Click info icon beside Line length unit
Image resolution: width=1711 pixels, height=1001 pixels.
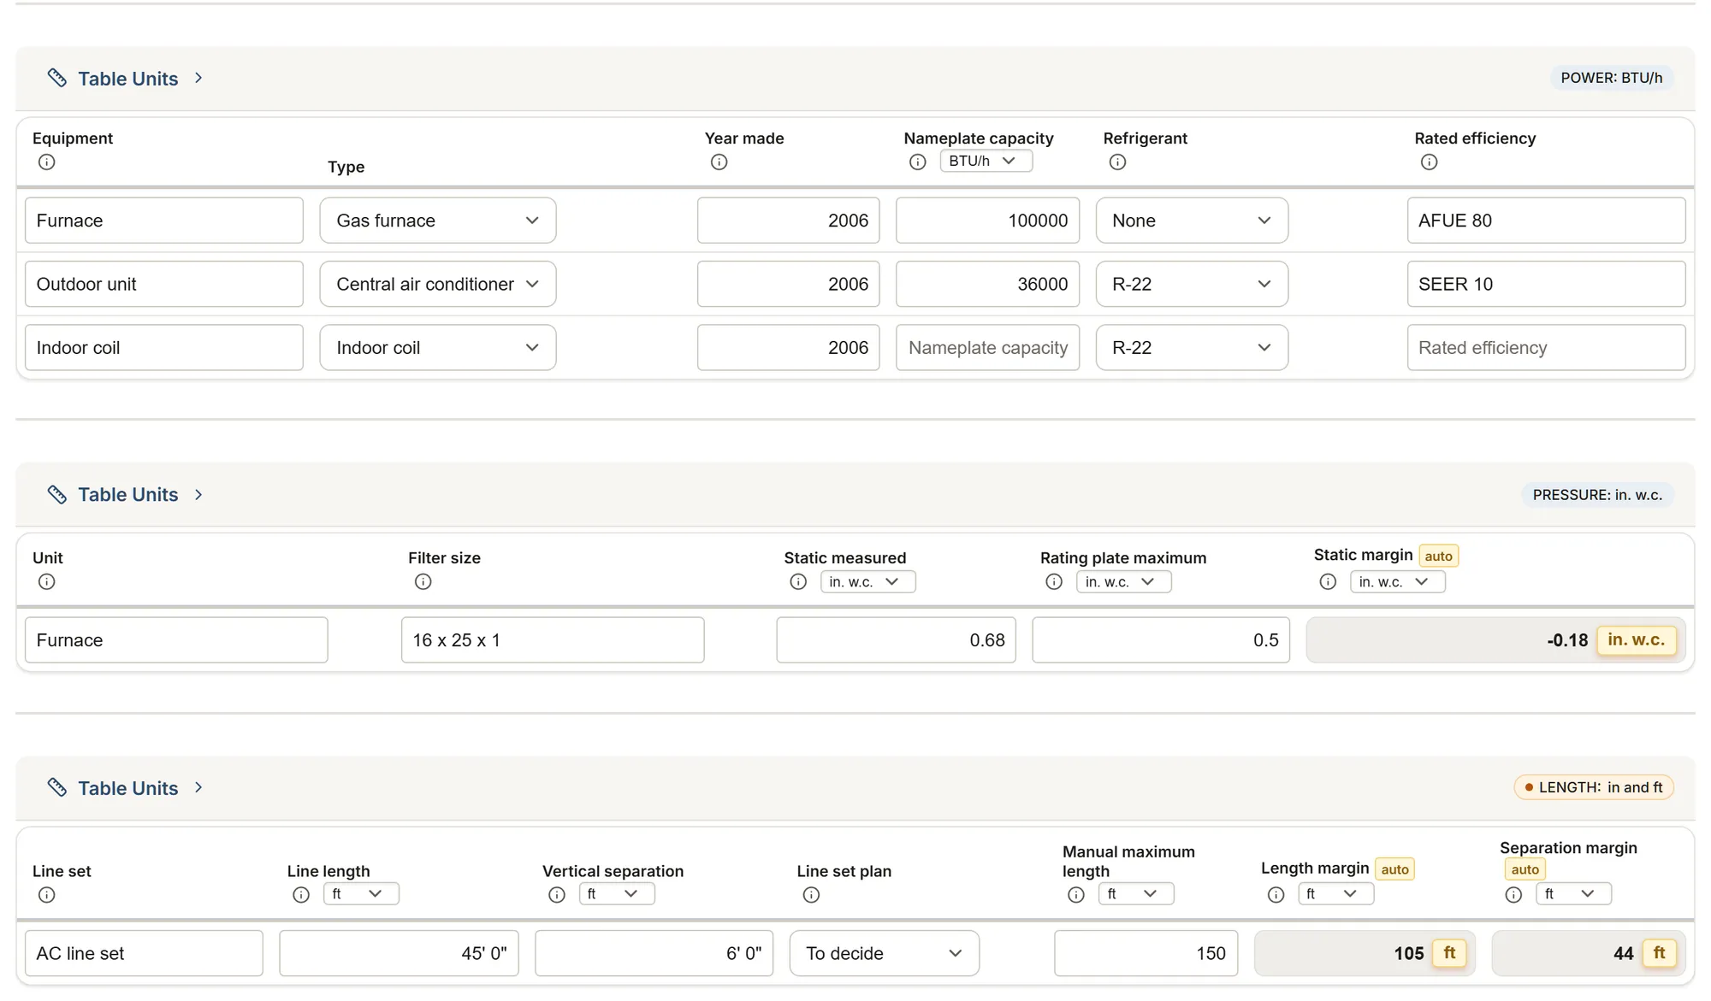coord(301,894)
